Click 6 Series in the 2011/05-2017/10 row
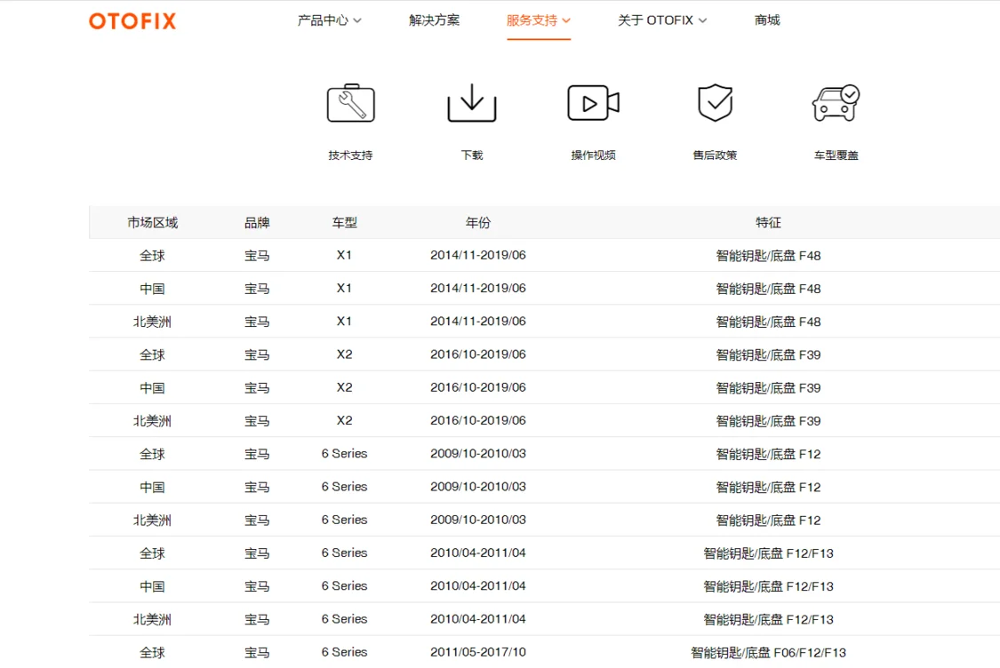The width and height of the screenshot is (1000, 668). coord(344,653)
